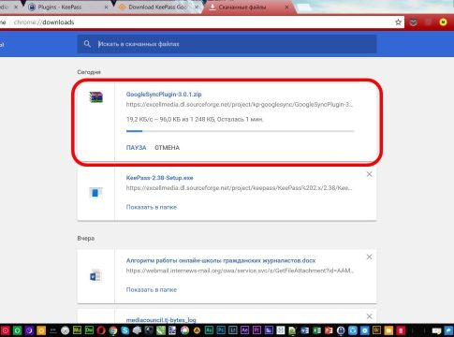Open Skype from the taskbar
This screenshot has height=337, width=454.
point(124,330)
